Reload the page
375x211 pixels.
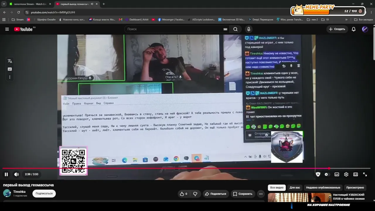pyautogui.click(x=18, y=12)
